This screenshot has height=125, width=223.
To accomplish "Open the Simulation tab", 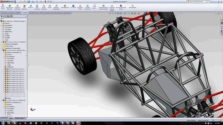I will (x=67, y=13).
